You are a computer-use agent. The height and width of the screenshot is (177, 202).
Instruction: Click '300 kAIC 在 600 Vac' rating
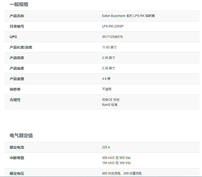click(x=116, y=158)
